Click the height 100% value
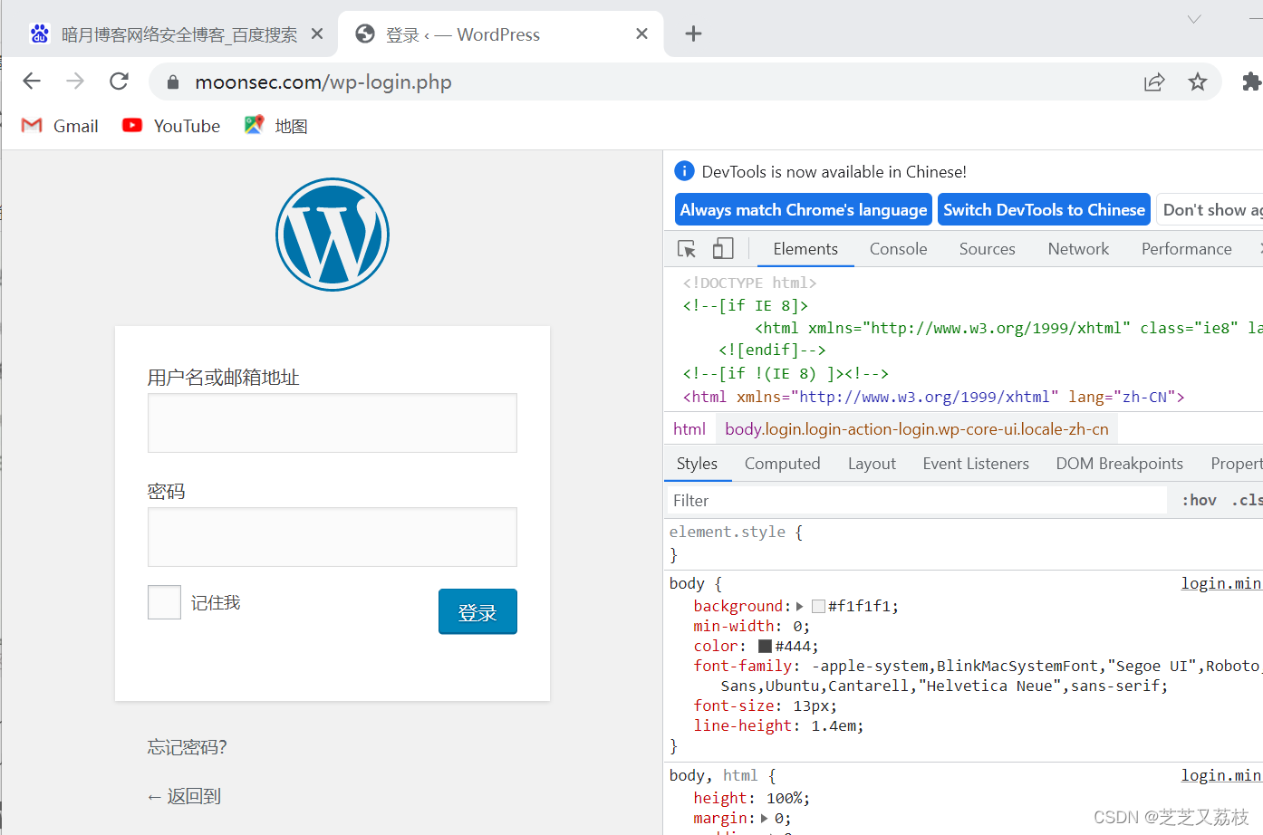This screenshot has width=1263, height=835. point(785,799)
